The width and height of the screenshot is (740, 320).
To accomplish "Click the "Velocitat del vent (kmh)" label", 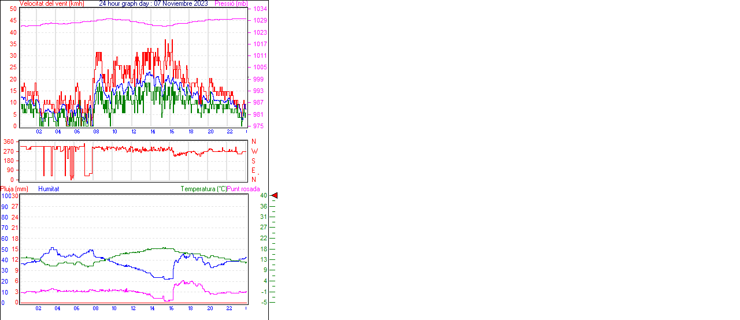I will tap(51, 3).
